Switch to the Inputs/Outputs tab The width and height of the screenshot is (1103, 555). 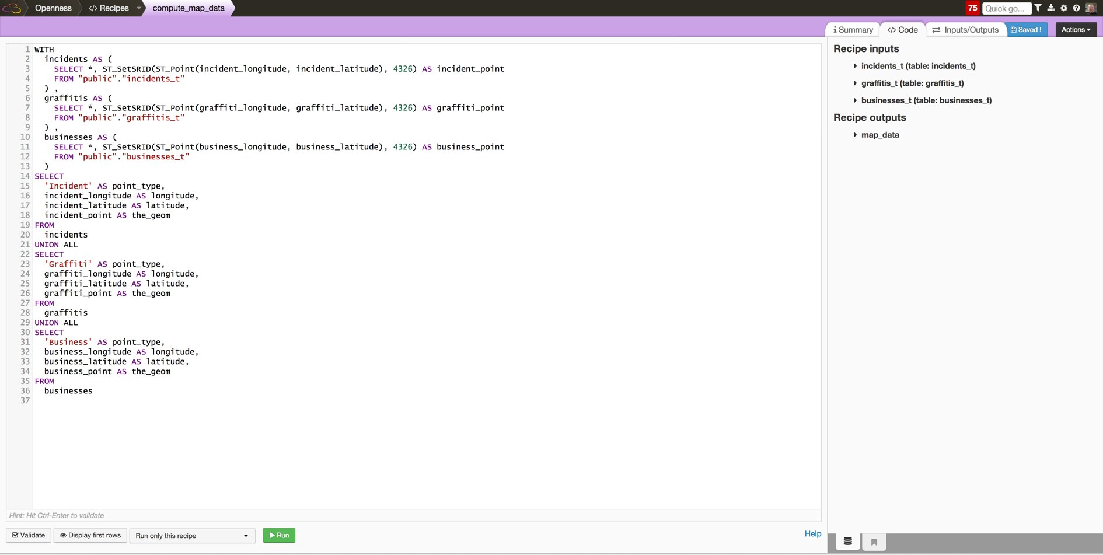pos(966,30)
